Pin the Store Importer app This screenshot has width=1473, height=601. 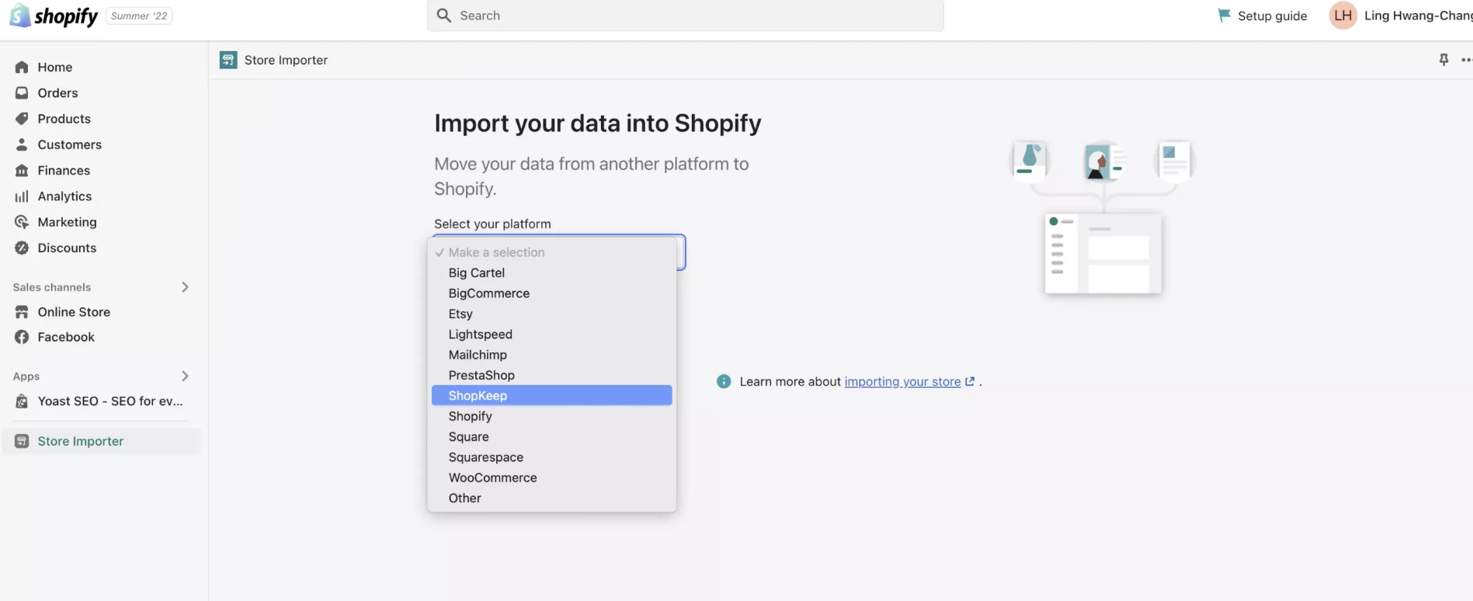click(1443, 60)
